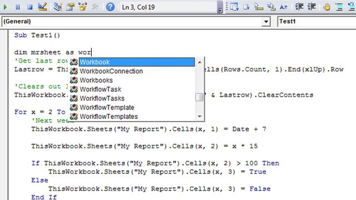Click the Break (pause) toolbar icon
Viewport: 356px width, 200px height.
[x=17, y=7]
